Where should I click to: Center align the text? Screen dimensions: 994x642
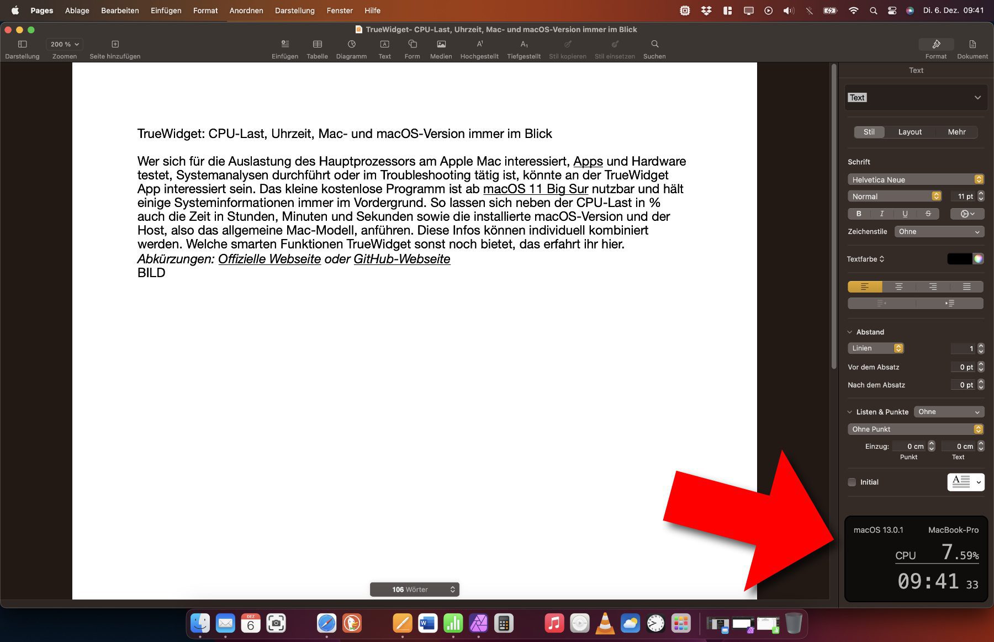(x=899, y=286)
